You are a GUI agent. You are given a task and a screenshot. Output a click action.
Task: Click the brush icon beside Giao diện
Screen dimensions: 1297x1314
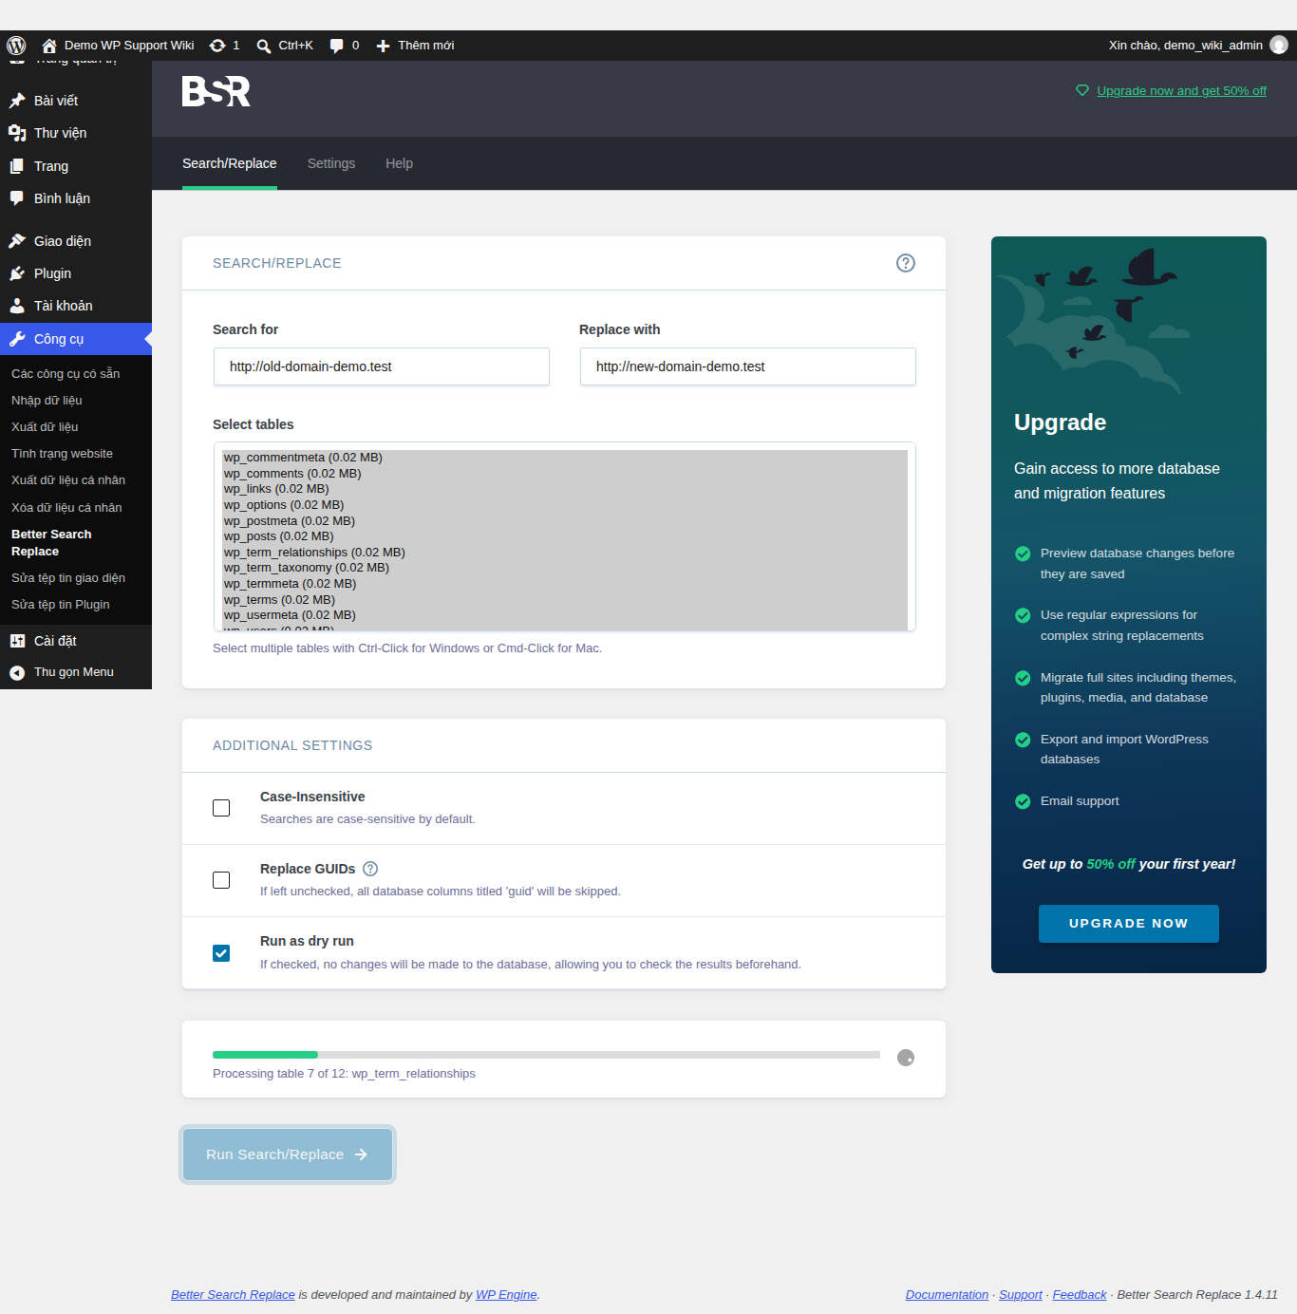pyautogui.click(x=17, y=241)
